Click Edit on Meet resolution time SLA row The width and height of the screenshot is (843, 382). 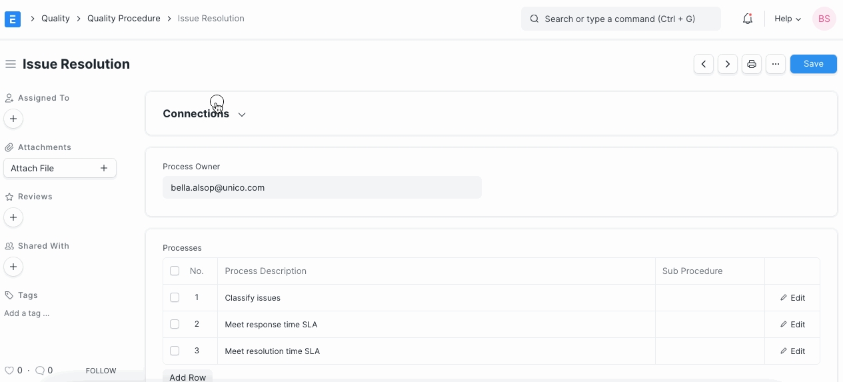792,351
